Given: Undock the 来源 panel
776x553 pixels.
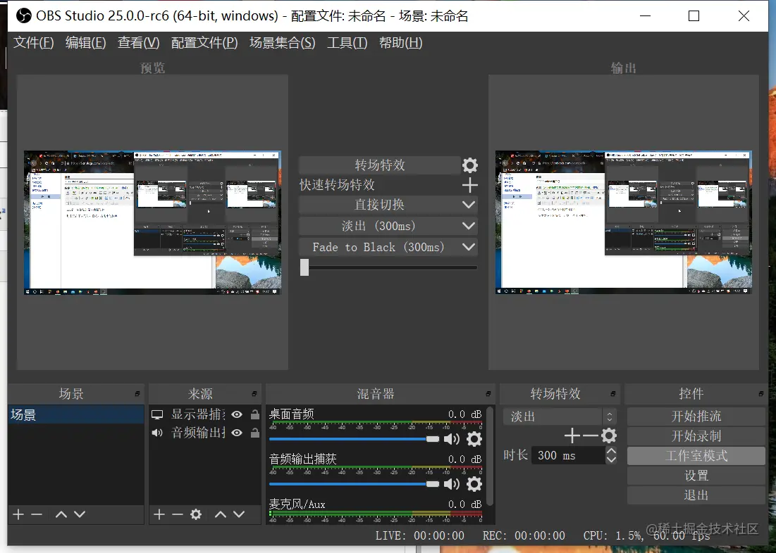Looking at the screenshot, I should pos(254,394).
